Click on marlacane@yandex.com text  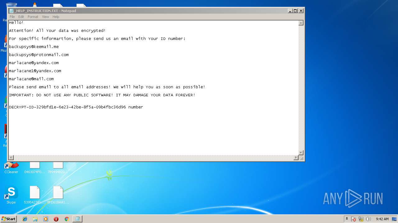pyautogui.click(x=34, y=63)
